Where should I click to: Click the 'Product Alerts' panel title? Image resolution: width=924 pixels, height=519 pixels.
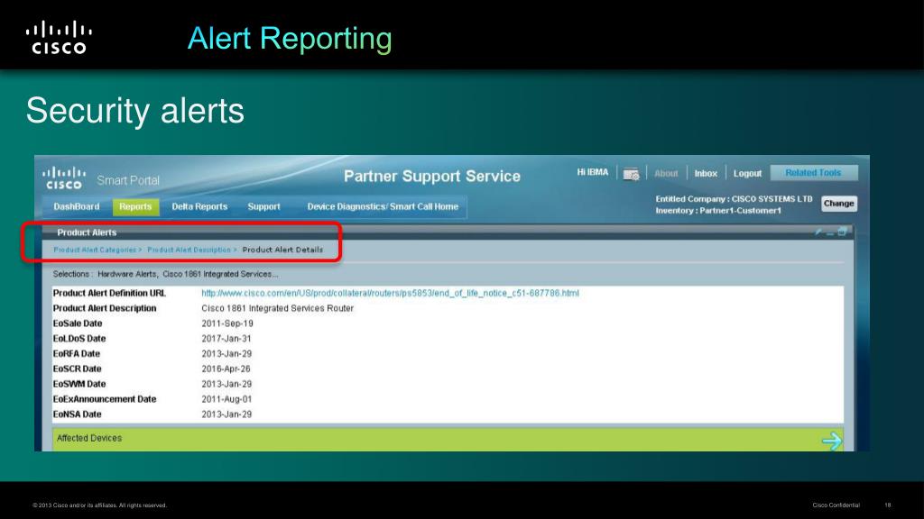click(87, 232)
